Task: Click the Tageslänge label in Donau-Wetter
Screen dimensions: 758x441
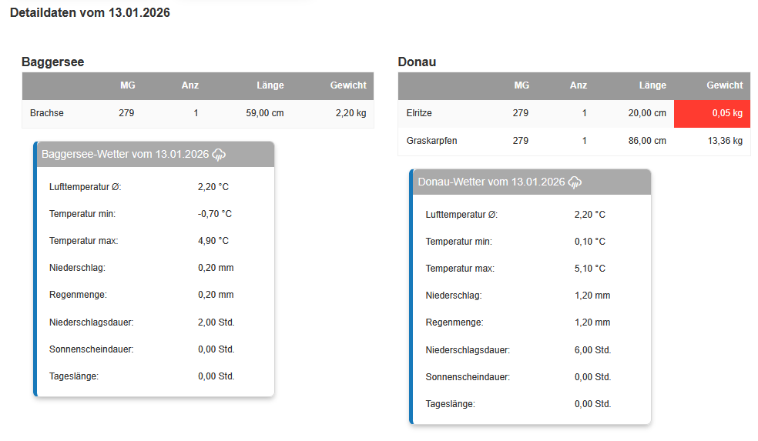Action: [450, 404]
